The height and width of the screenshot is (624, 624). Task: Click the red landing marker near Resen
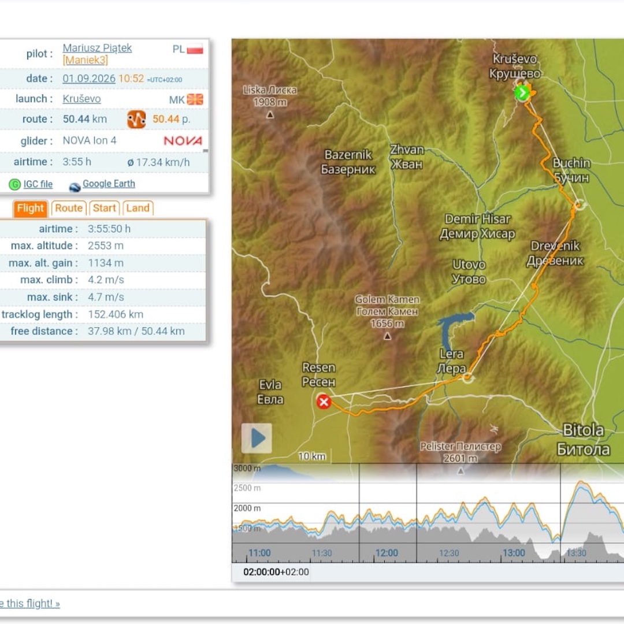pos(324,402)
